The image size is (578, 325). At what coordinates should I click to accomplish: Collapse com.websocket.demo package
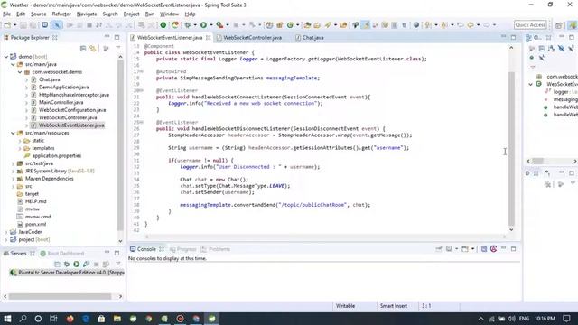(x=20, y=72)
